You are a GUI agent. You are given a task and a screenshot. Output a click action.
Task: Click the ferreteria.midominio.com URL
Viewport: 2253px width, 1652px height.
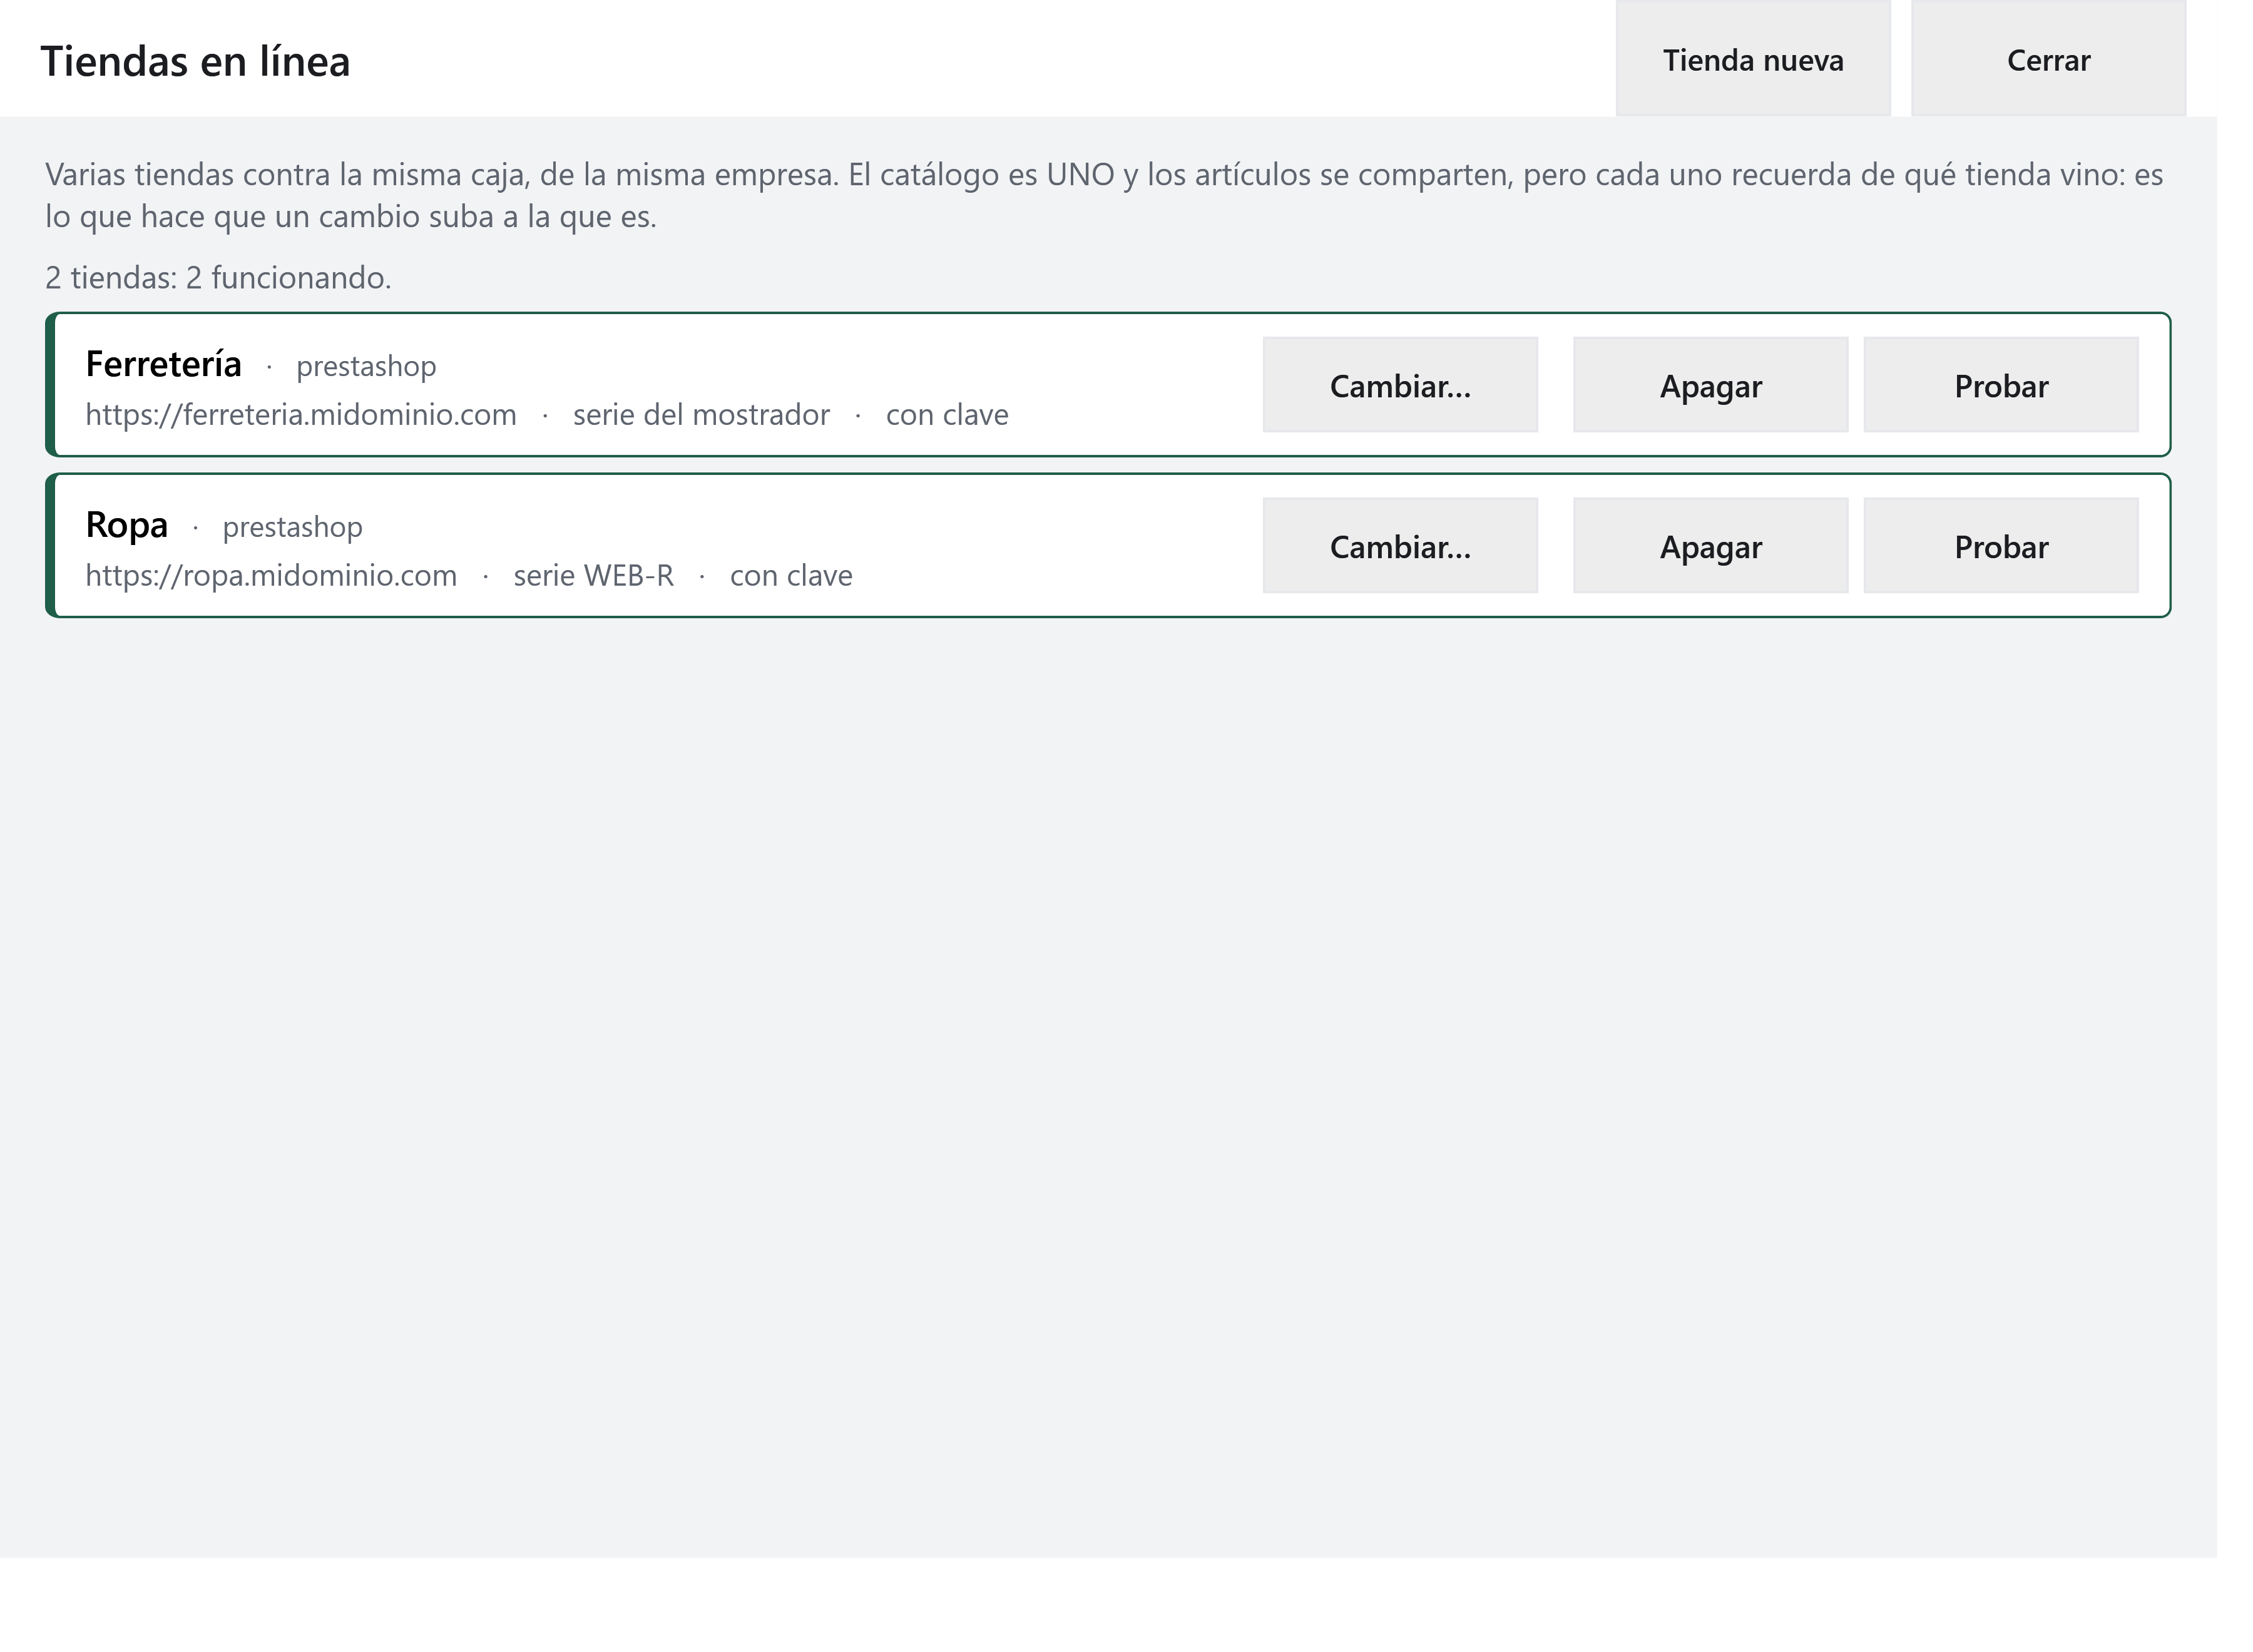point(301,414)
